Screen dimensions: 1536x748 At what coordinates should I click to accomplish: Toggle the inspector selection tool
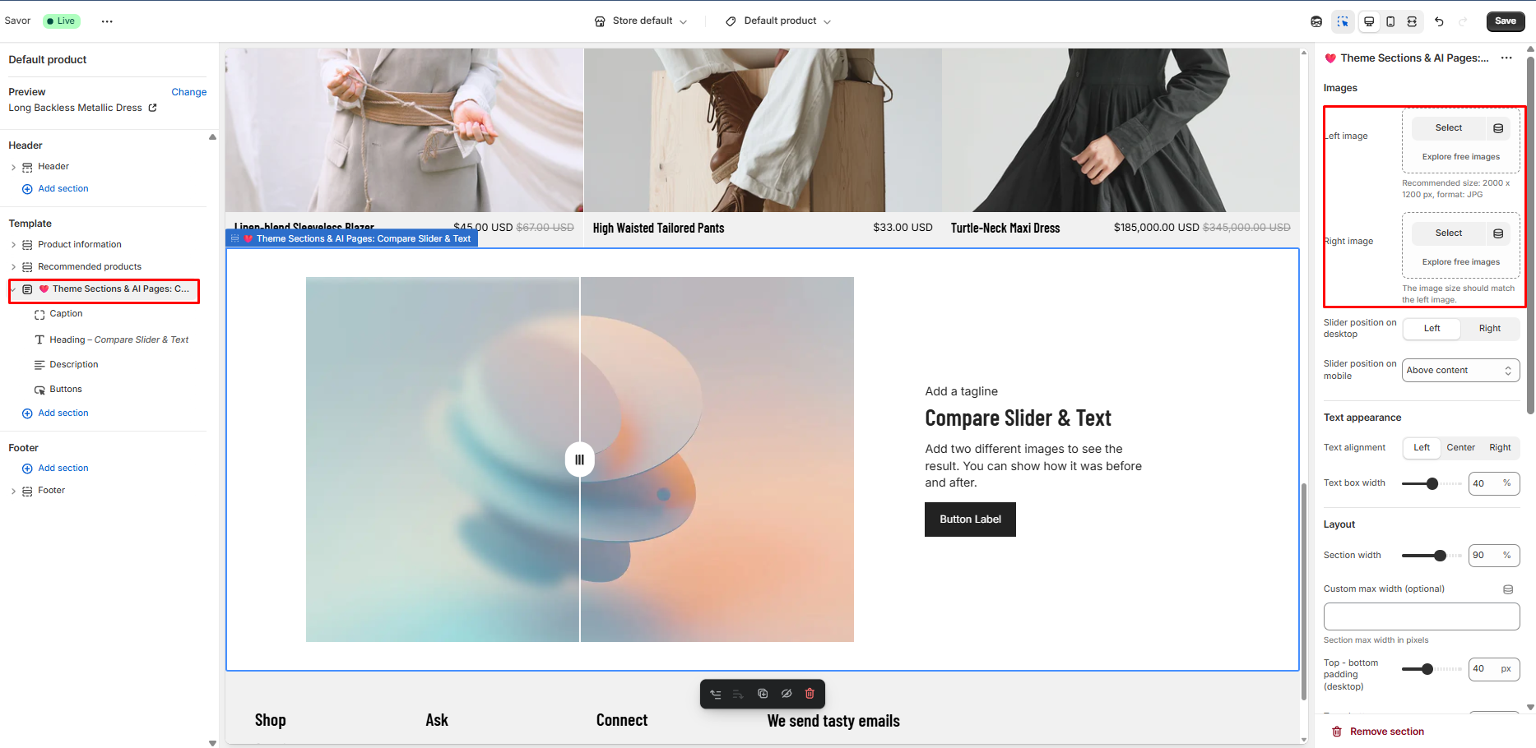[x=1343, y=21]
